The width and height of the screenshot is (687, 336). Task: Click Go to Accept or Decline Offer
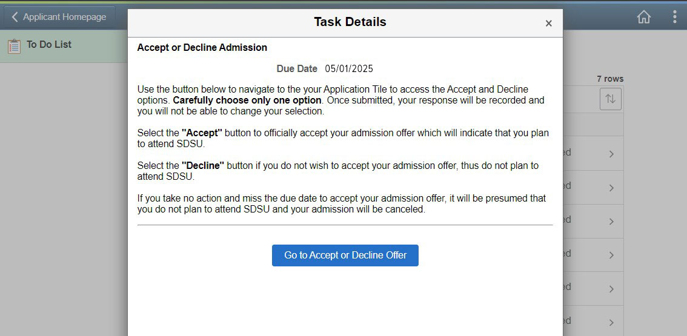click(x=345, y=255)
